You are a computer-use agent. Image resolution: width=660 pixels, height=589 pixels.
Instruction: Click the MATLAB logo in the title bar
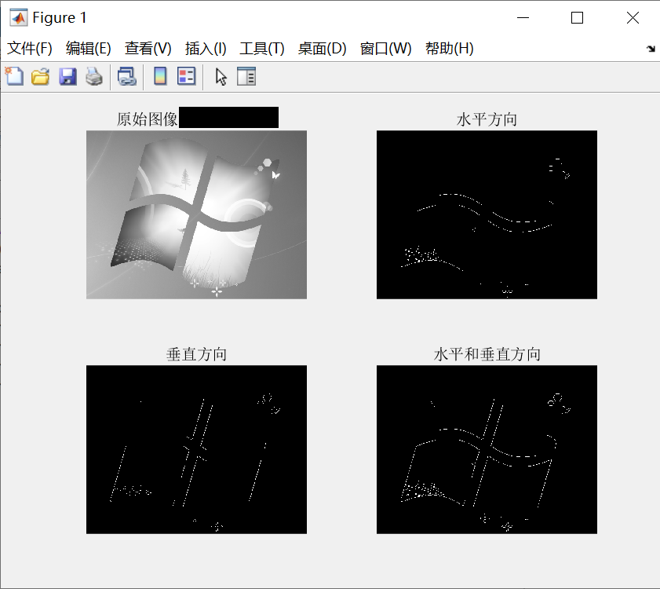point(19,18)
